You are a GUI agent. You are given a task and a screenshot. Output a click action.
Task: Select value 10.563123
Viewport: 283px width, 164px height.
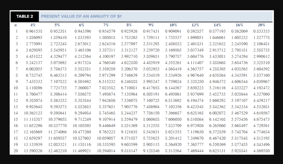[33, 113]
